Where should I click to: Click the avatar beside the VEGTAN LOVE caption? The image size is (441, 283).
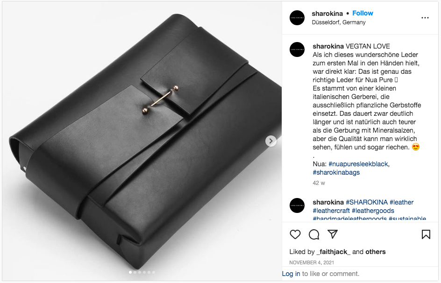[x=297, y=50]
